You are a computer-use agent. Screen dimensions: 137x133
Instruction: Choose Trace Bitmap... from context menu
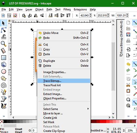pyautogui.click(x=64, y=81)
